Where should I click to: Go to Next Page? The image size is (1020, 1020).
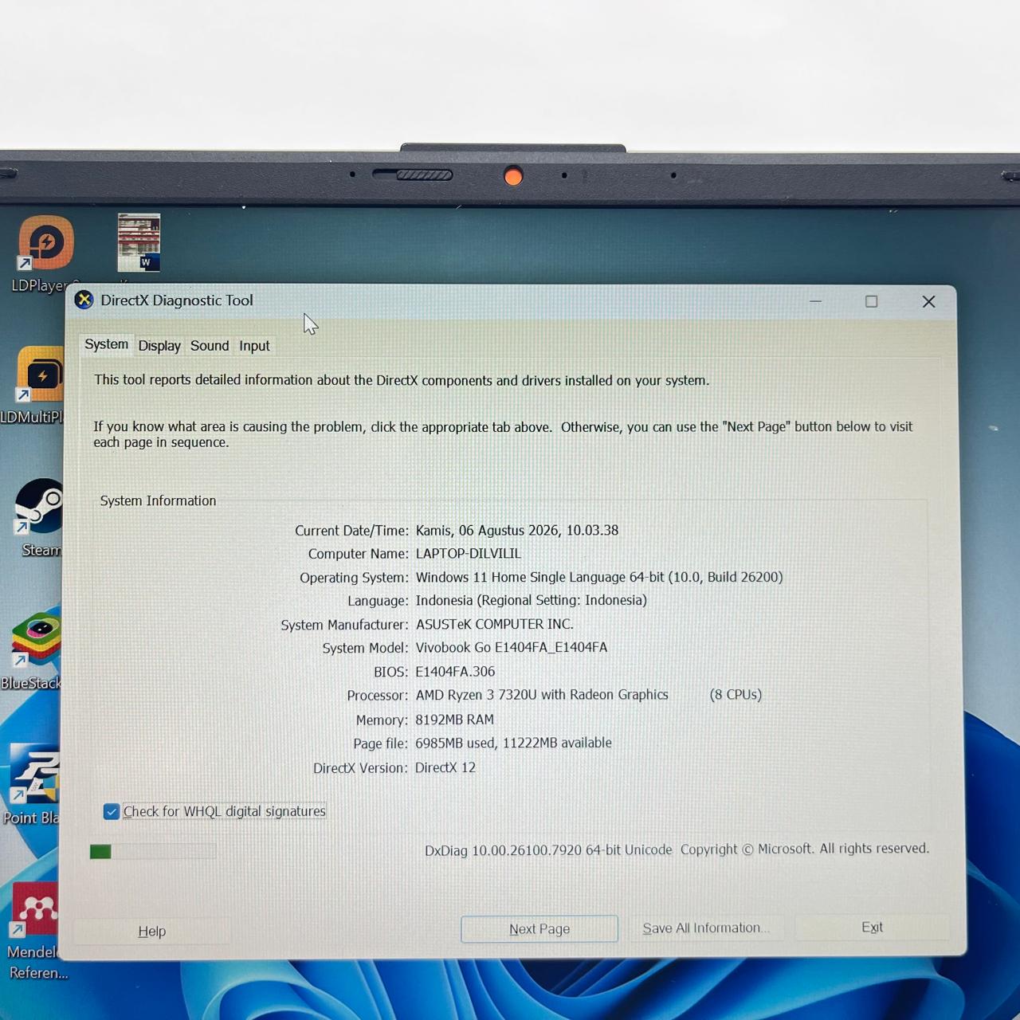tap(539, 928)
